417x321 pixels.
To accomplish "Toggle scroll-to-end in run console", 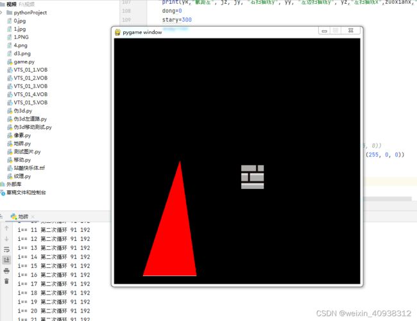I will coord(6,260).
